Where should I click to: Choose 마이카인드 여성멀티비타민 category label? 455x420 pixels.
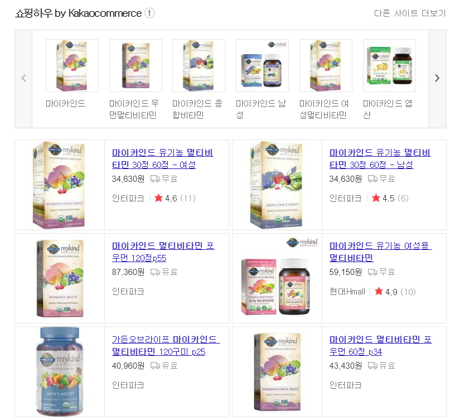324,109
